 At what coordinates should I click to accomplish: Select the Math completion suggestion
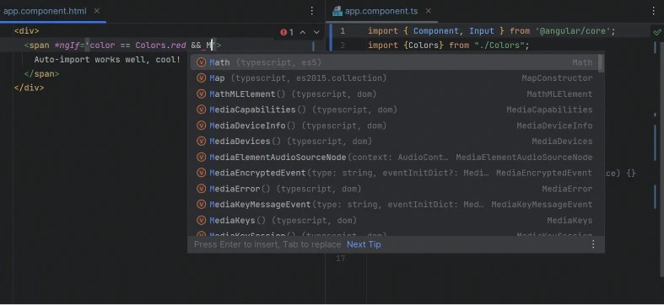[x=395, y=62]
